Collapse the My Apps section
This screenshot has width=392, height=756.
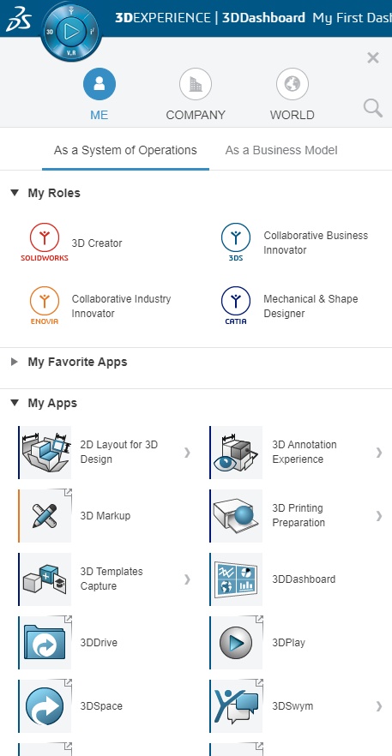[x=15, y=403]
